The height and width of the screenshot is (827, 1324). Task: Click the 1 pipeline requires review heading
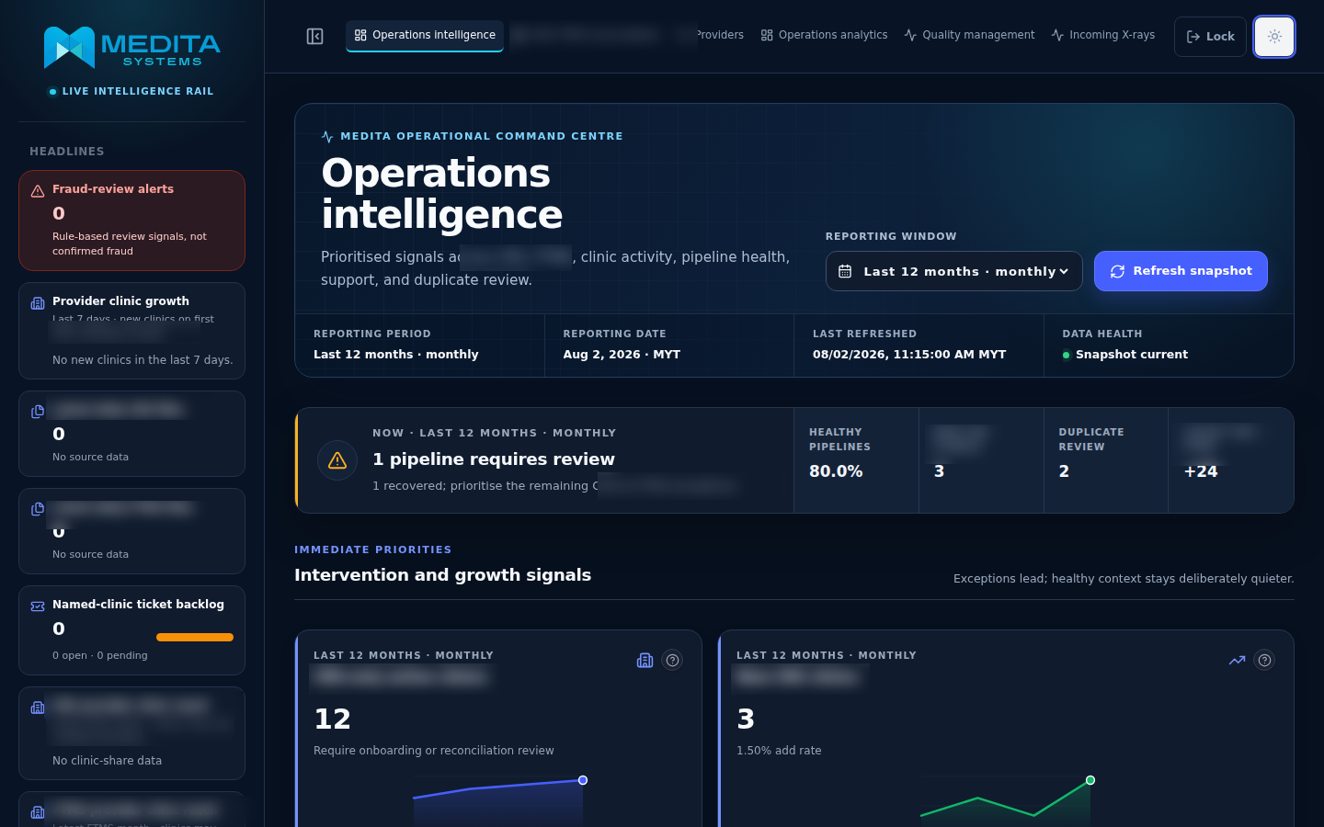(494, 459)
